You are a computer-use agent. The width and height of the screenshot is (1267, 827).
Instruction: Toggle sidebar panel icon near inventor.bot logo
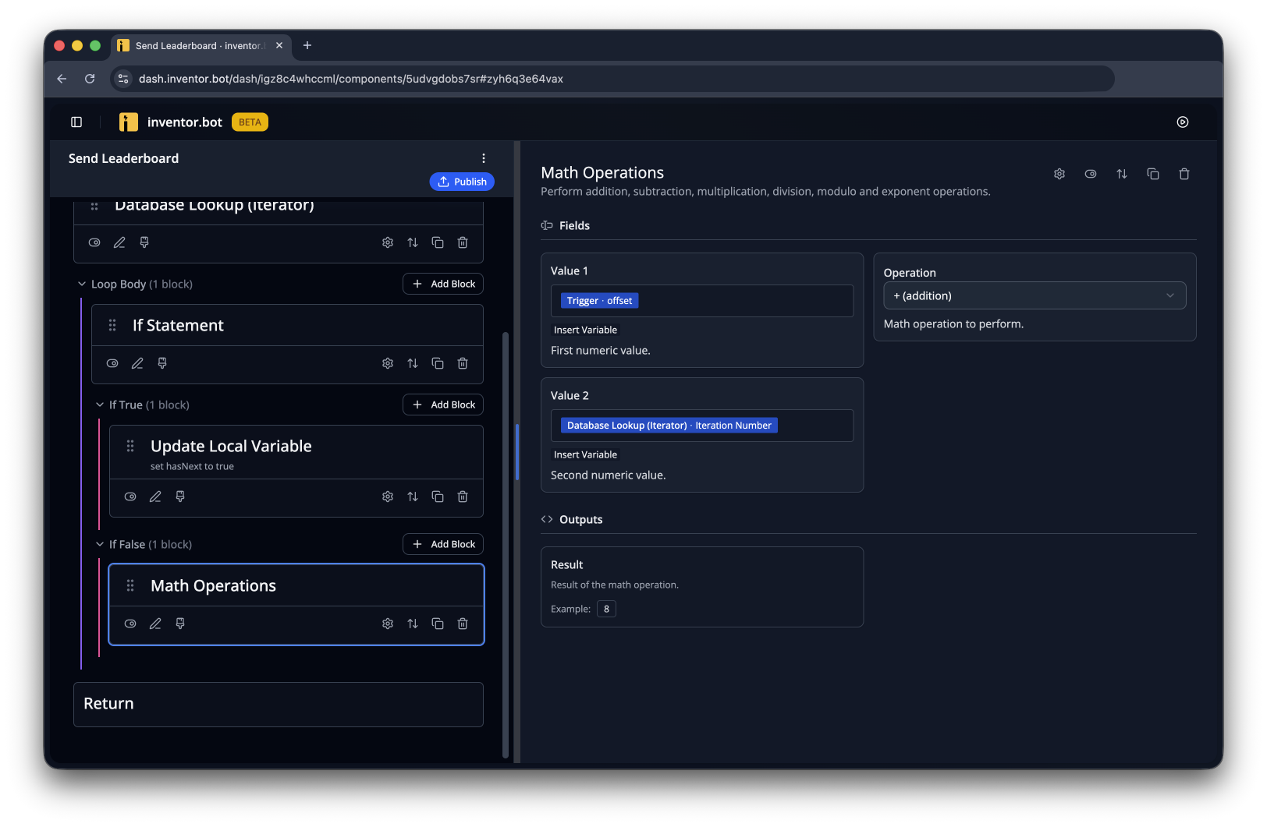coord(76,122)
